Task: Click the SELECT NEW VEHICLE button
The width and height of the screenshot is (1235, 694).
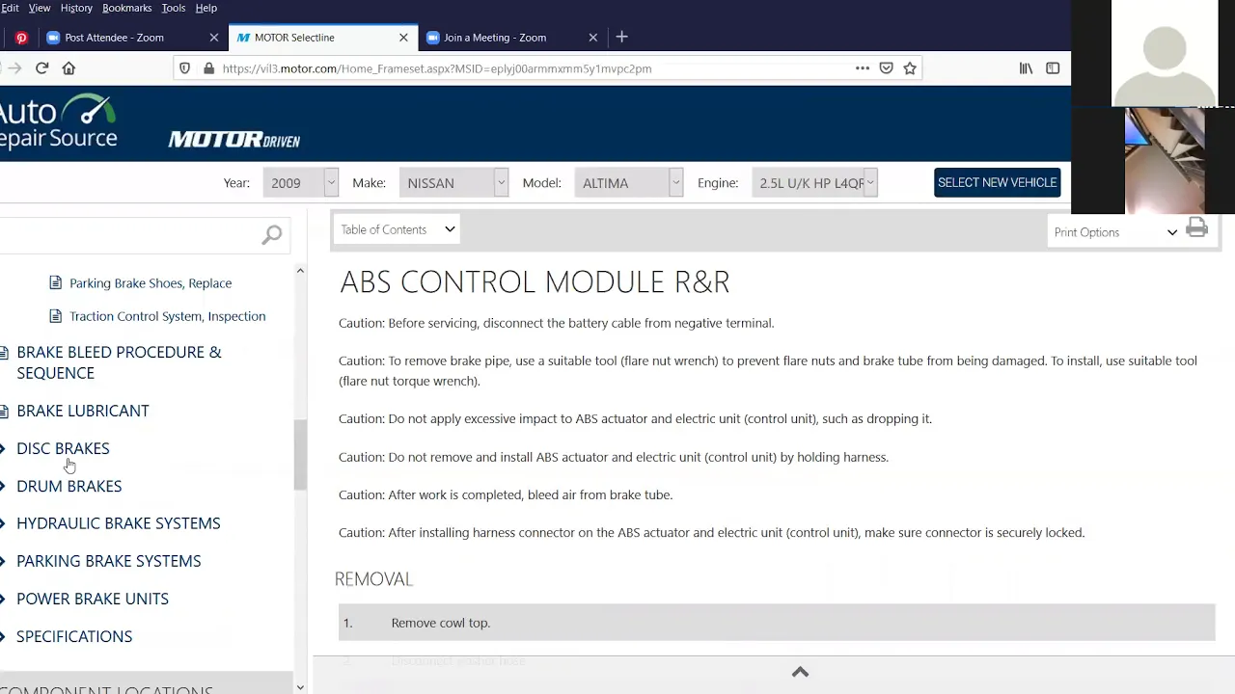Action: pyautogui.click(x=997, y=182)
